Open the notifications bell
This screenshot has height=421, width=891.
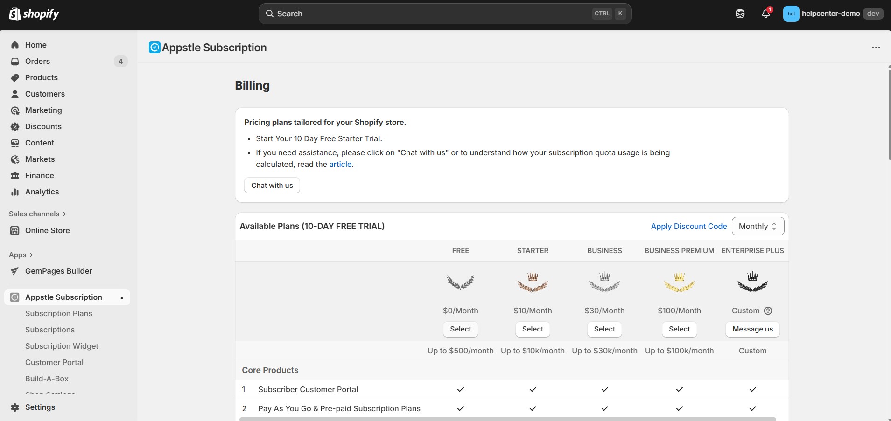pyautogui.click(x=765, y=14)
